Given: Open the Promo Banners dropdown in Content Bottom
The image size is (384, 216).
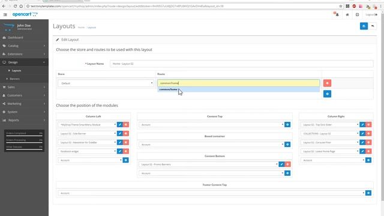Looking at the screenshot, I should pyautogui.click(x=209, y=164).
